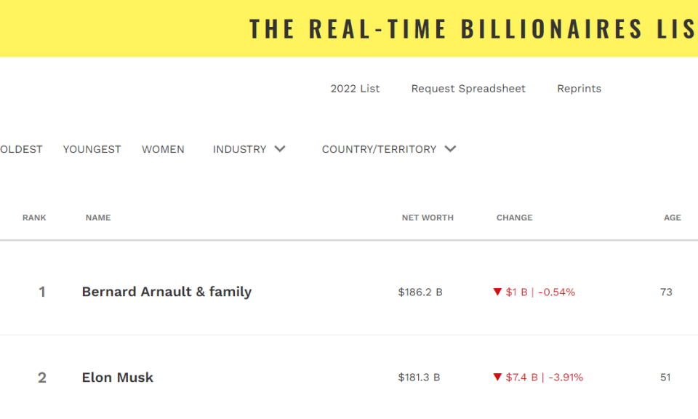Screen dimensions: 698x419
Task: Expand the Industry dropdown chevron
Action: 280,148
